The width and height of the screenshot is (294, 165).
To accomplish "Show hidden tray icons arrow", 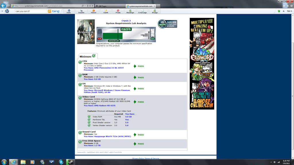I will coord(271,162).
